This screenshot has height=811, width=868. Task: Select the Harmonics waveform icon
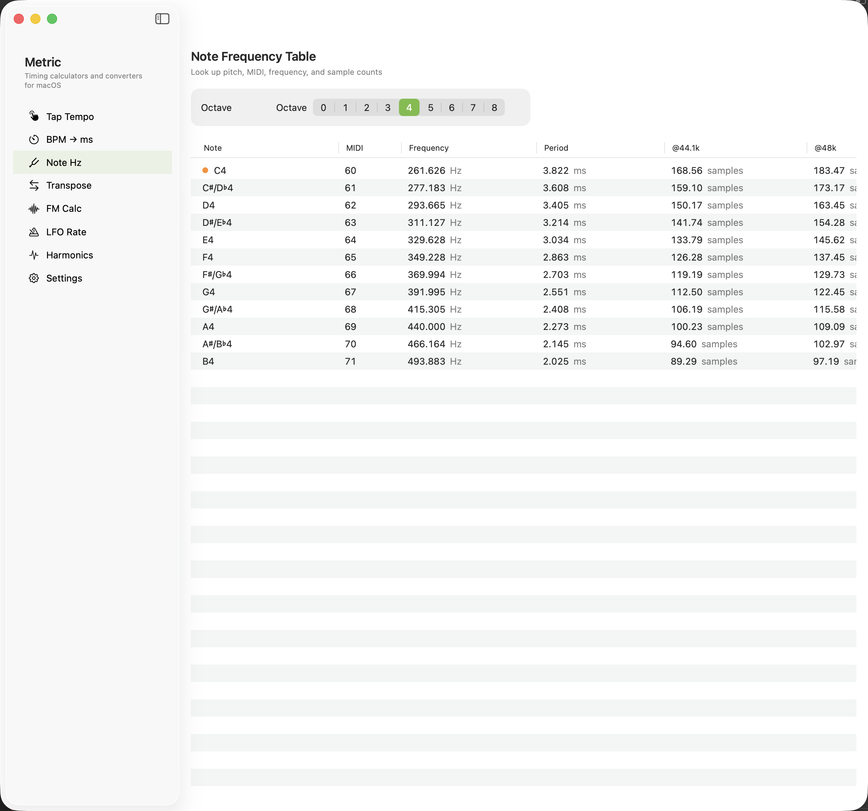pos(34,254)
